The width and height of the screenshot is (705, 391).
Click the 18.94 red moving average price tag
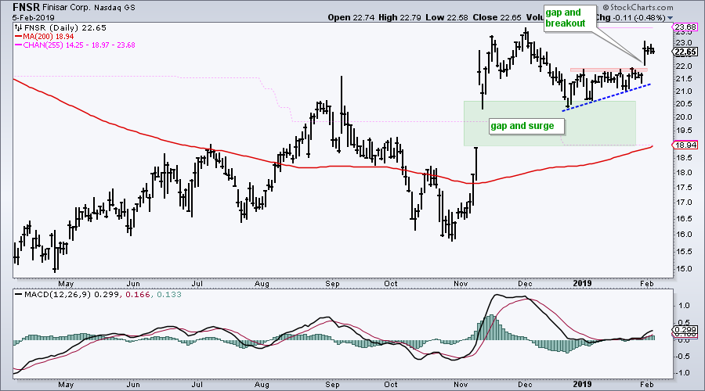click(686, 145)
